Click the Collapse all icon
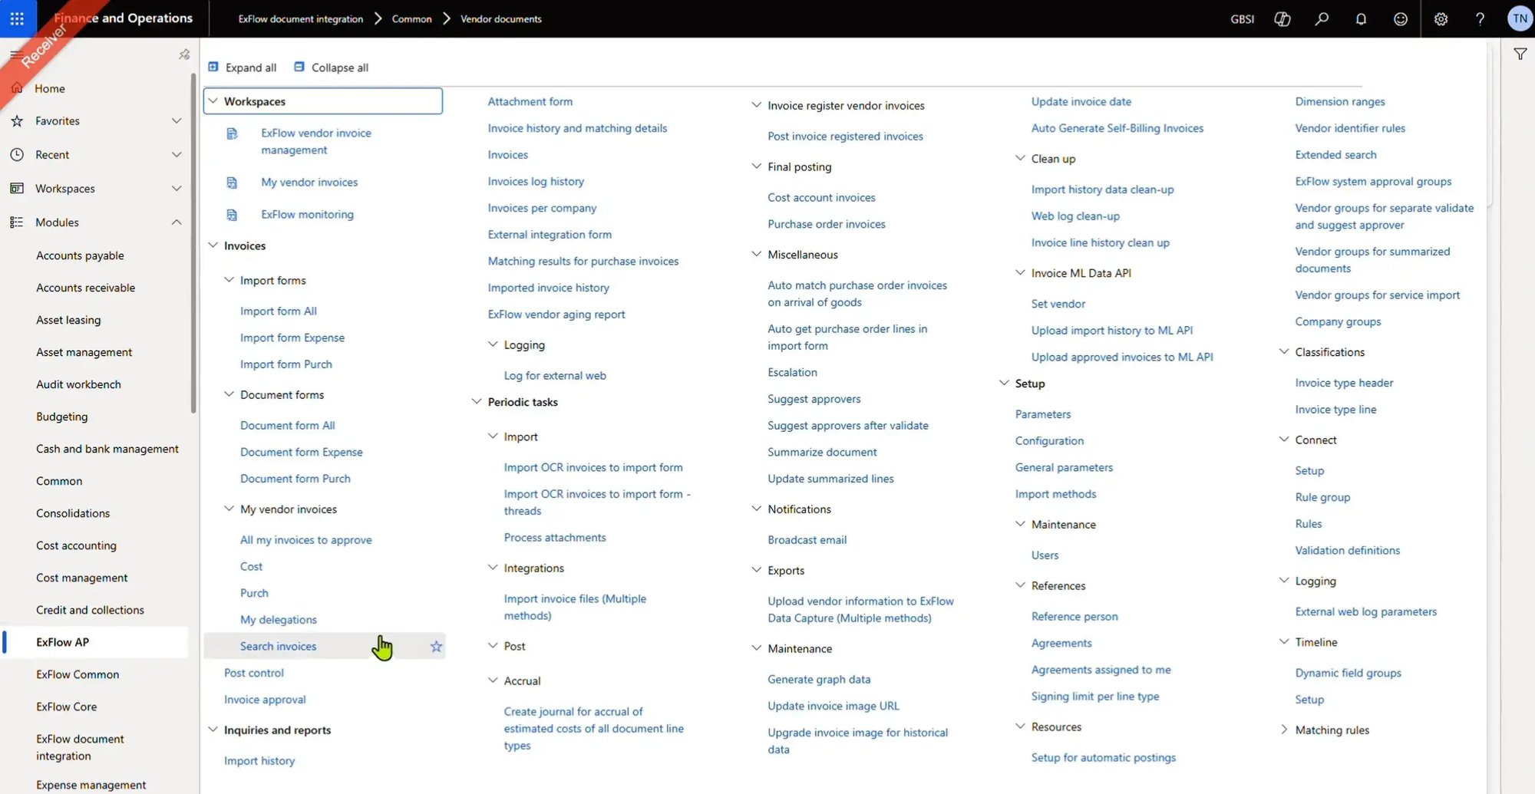 (x=299, y=67)
